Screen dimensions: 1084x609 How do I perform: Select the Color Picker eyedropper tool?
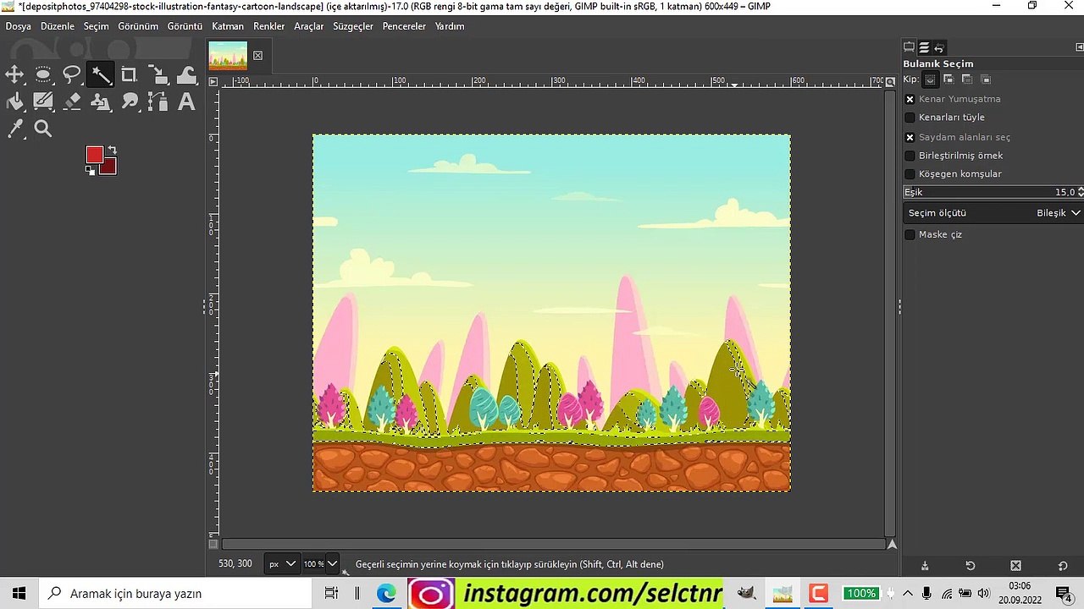tap(14, 129)
